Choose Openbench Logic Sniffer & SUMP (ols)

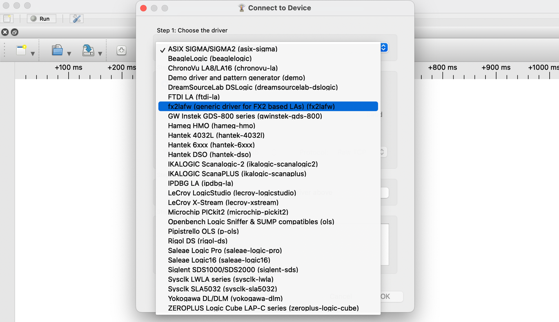coord(268,222)
